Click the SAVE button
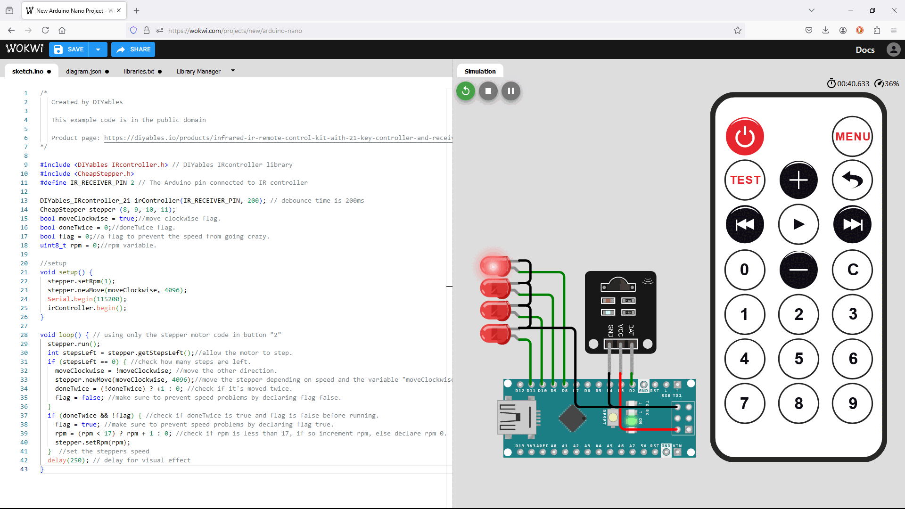The width and height of the screenshot is (905, 509). (68, 49)
